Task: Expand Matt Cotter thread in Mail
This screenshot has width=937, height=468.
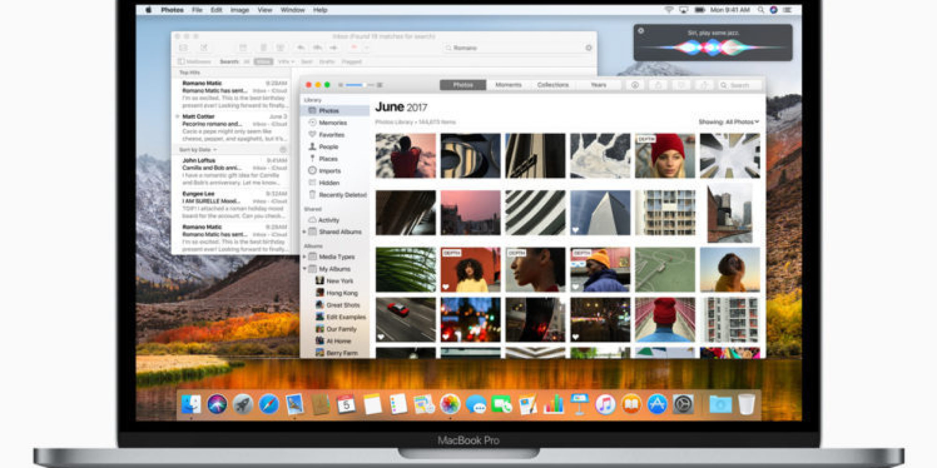Action: (178, 116)
